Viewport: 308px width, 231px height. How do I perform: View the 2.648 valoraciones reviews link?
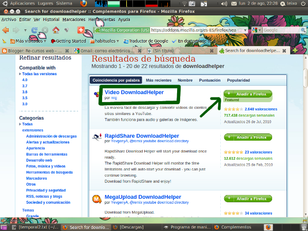(x=261, y=109)
